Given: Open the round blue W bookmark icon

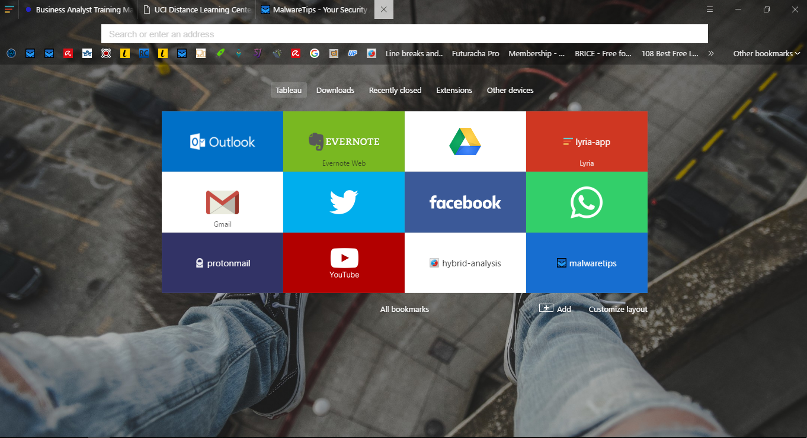Looking at the screenshot, I should coord(11,53).
